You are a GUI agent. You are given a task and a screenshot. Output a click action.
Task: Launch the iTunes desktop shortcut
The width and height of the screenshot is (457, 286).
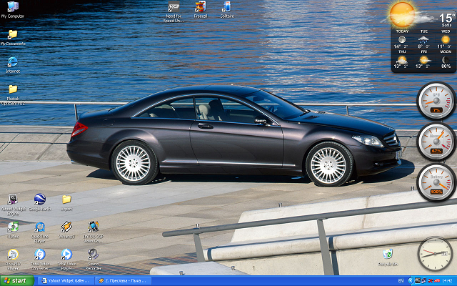coord(12,227)
